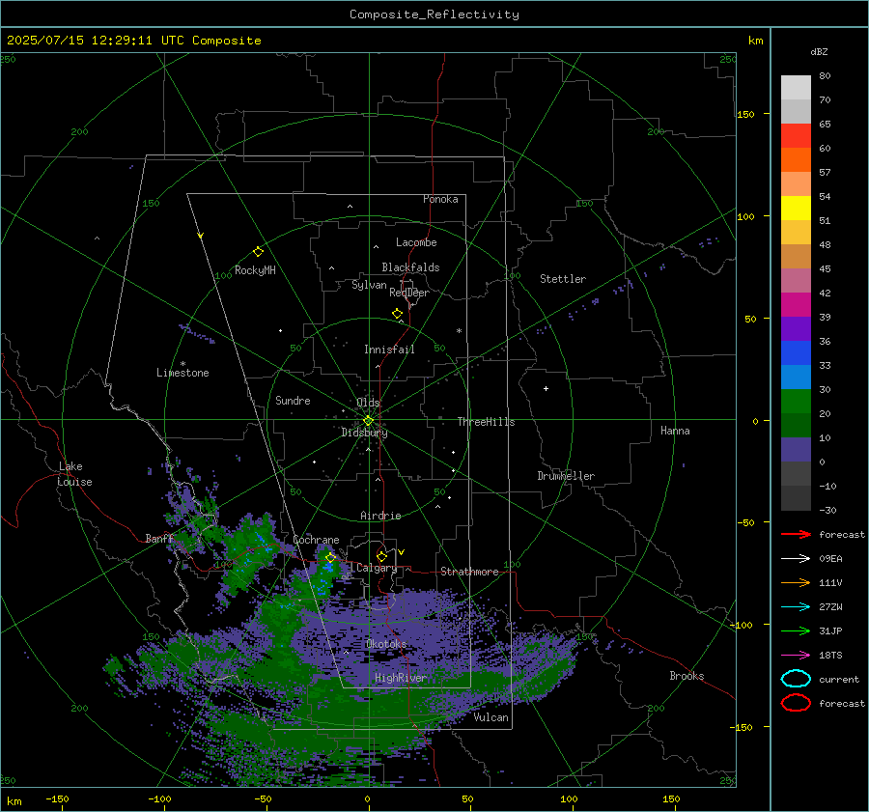Viewport: 869px width, 812px height.
Task: Click the Drumheller city label
Action: [x=566, y=476]
